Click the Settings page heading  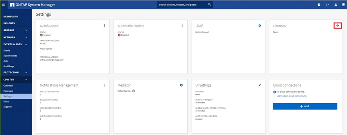click(x=43, y=14)
